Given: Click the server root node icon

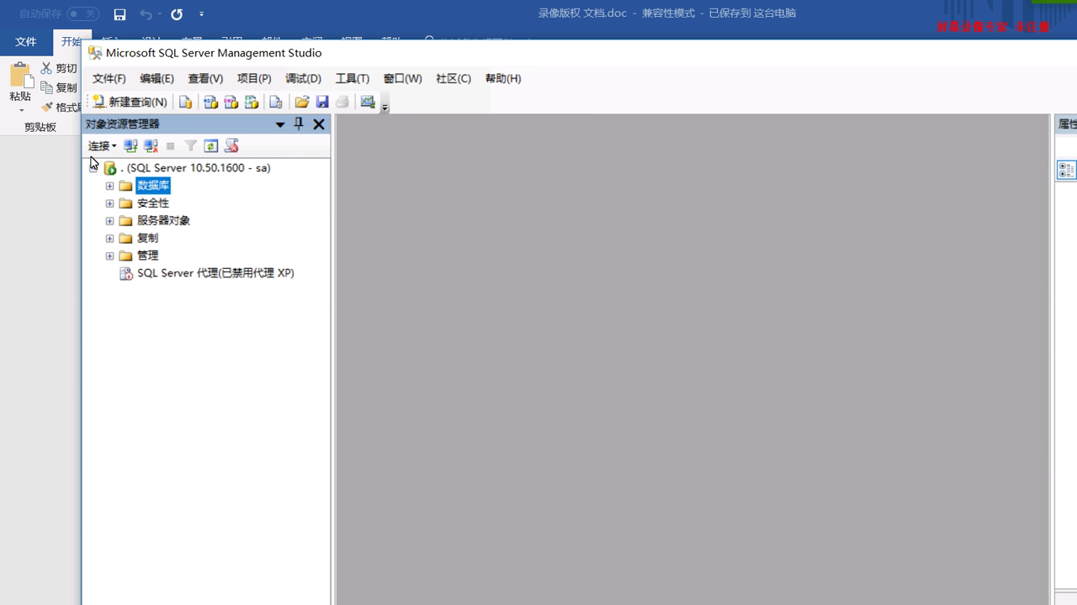Looking at the screenshot, I should [110, 168].
